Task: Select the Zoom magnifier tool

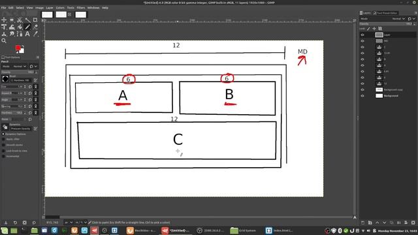Action: [x=4, y=40]
